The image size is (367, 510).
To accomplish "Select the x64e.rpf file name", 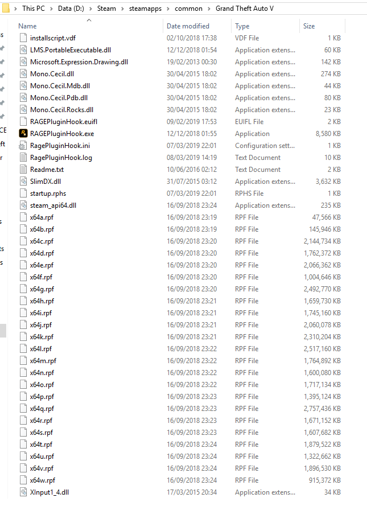I will [42, 265].
